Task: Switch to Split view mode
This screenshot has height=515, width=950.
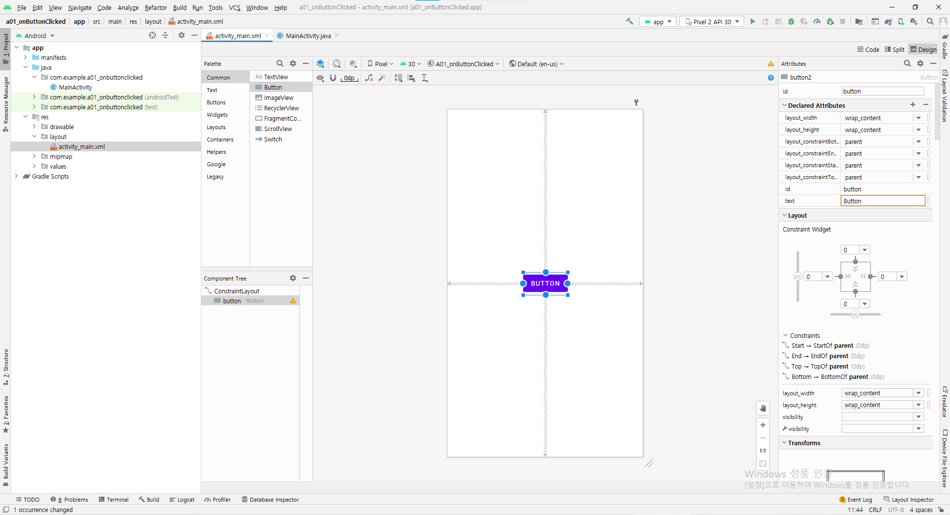Action: (895, 49)
